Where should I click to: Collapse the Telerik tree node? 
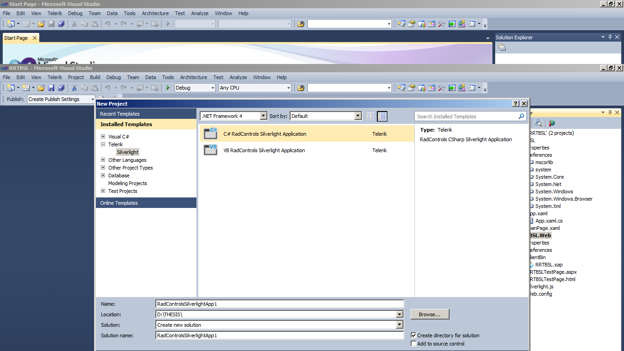coord(103,144)
